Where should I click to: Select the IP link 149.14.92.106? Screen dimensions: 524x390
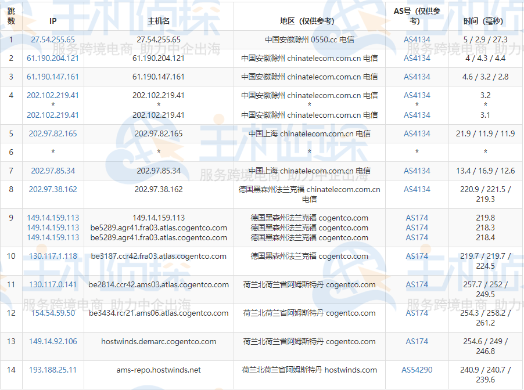[x=53, y=341]
